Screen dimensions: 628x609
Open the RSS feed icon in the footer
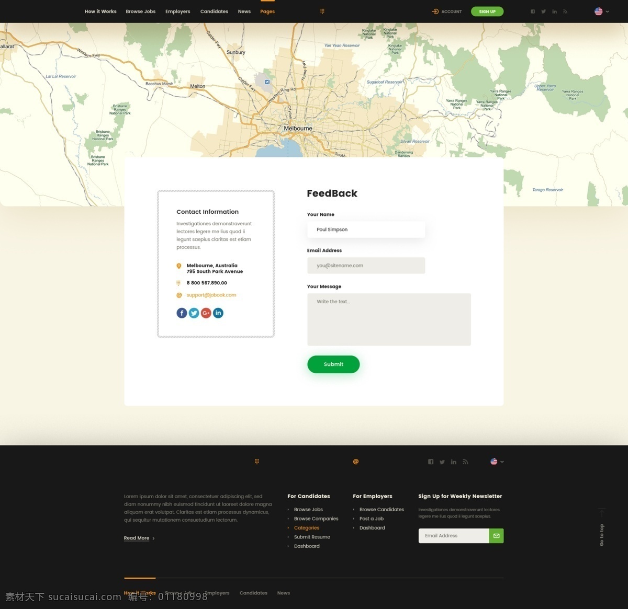465,462
